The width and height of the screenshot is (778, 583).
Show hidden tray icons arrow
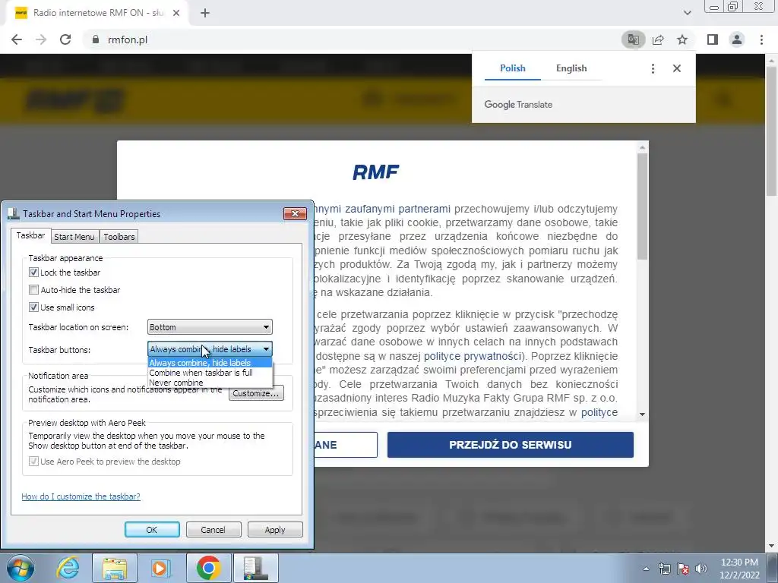tap(646, 569)
